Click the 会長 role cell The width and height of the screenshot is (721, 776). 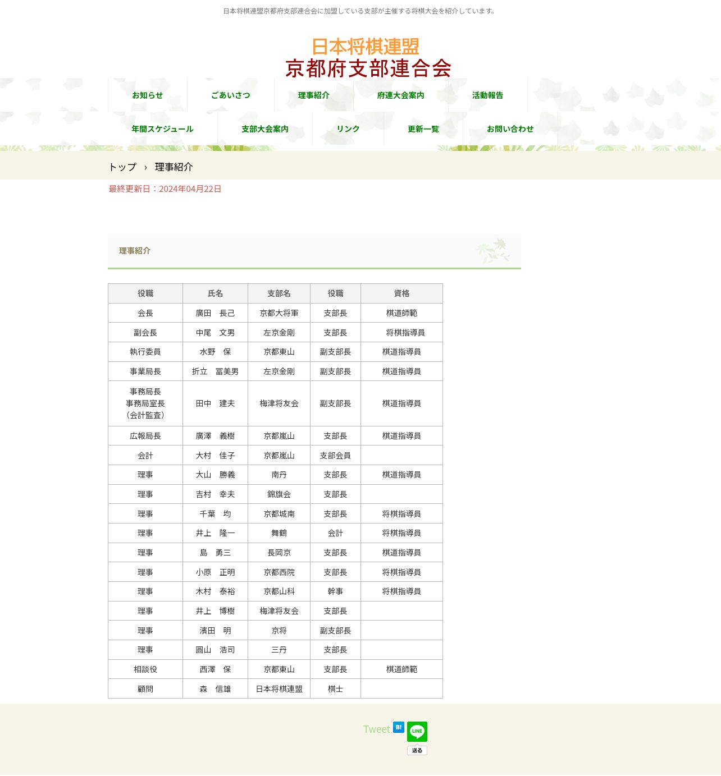pos(145,313)
